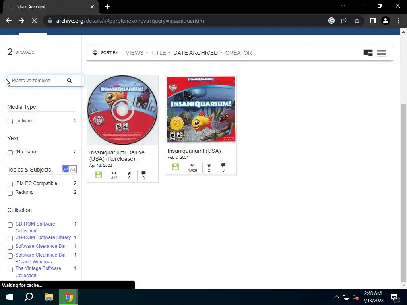This screenshot has height=305, width=407.
Task: Click the chart icon in Topics & Subjects
Action: click(x=66, y=169)
